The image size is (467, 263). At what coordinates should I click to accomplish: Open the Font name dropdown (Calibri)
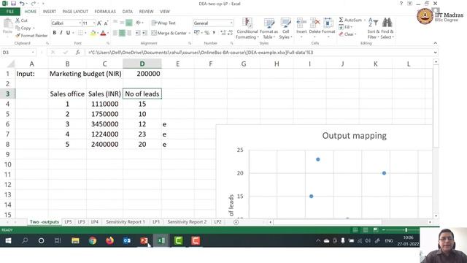pos(80,23)
